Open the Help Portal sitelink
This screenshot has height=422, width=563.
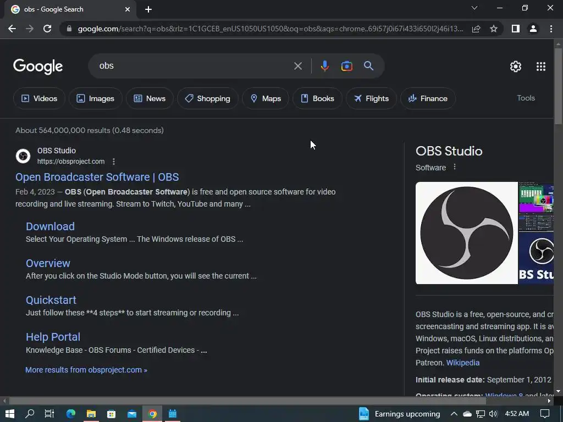(x=53, y=337)
